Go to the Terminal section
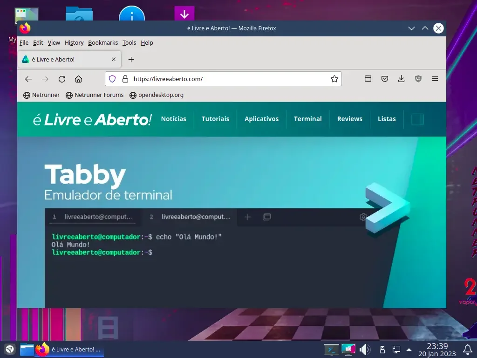477x358 pixels. (308, 119)
